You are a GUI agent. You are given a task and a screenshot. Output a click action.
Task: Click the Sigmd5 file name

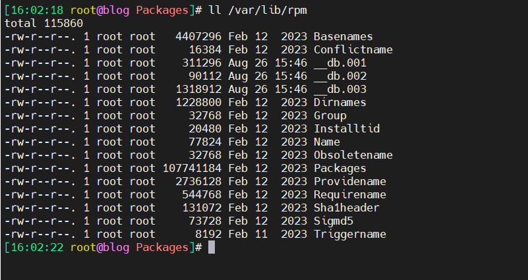pos(333,221)
